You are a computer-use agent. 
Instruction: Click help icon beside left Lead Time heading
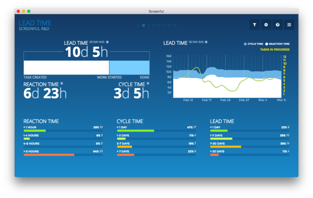(107, 42)
